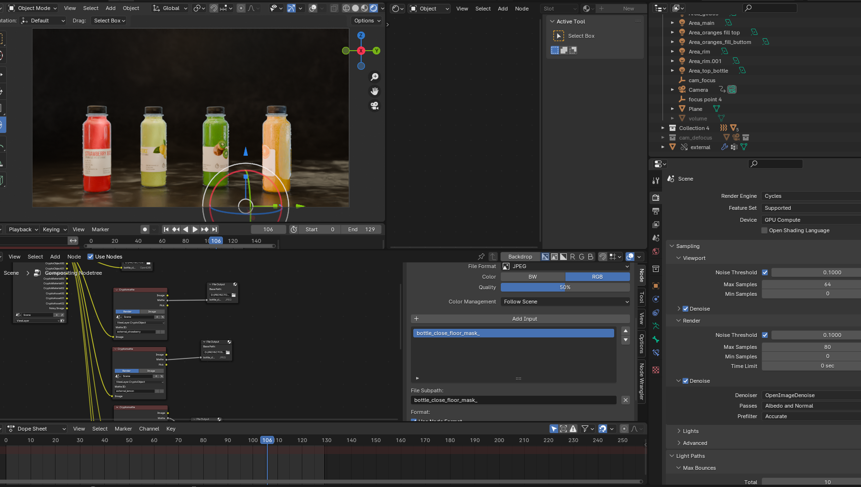Expand the Area_main item in outliner
The width and height of the screenshot is (861, 487).
click(x=672, y=23)
